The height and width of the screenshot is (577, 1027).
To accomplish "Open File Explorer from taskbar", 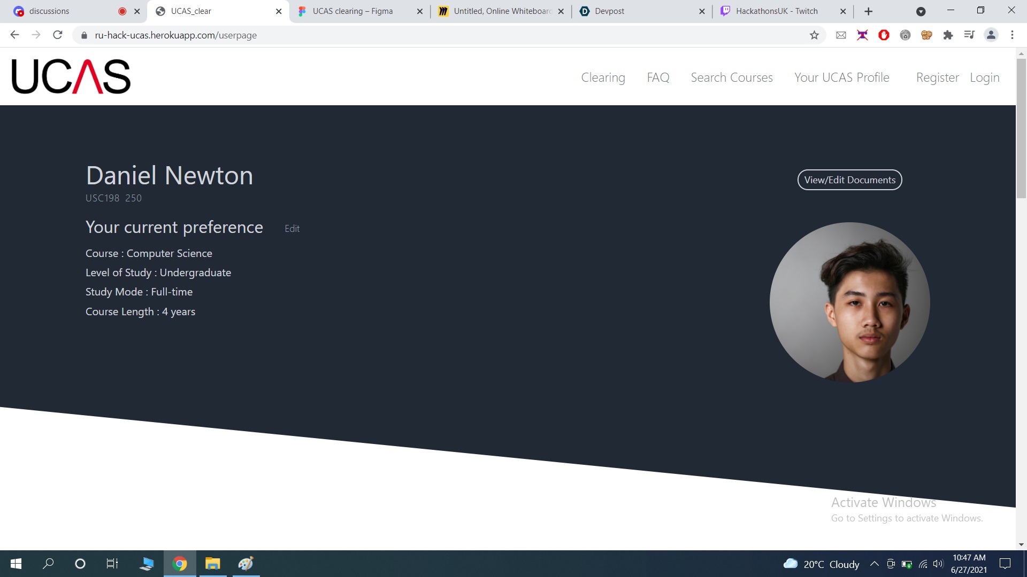I will (212, 564).
